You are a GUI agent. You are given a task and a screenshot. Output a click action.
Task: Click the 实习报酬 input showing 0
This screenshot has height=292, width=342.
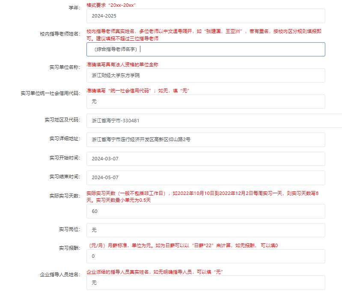pos(205,256)
